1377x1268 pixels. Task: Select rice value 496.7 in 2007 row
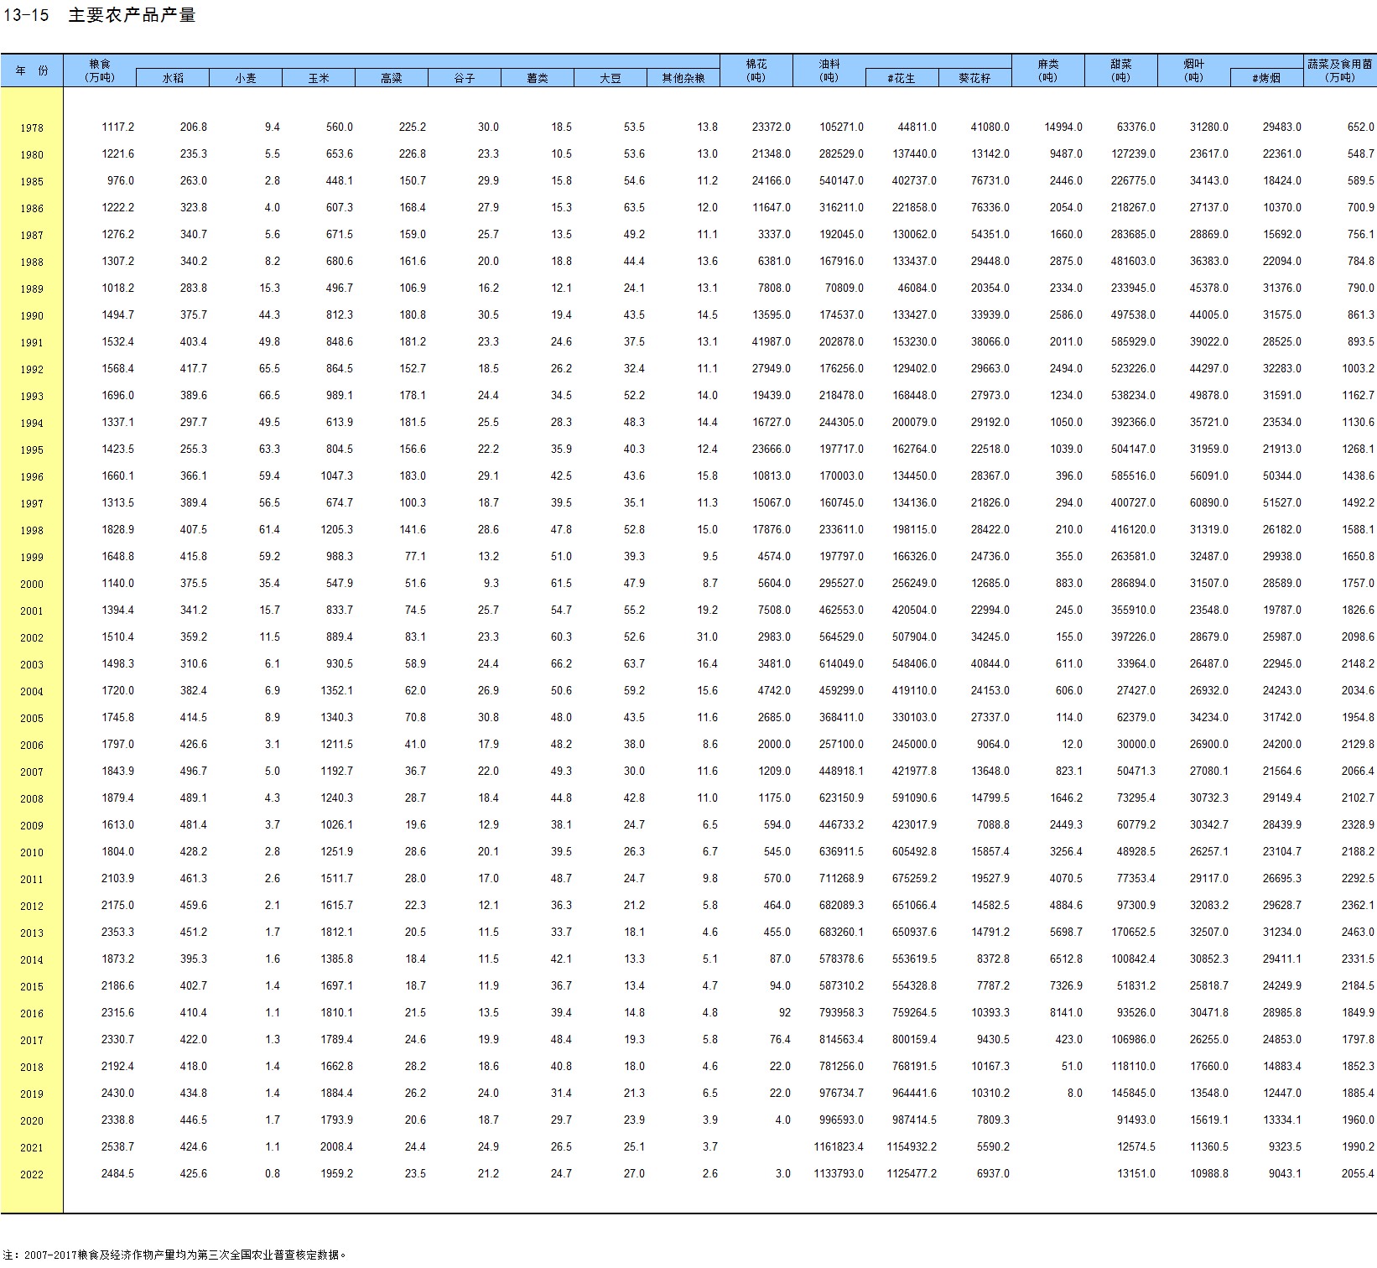point(194,772)
